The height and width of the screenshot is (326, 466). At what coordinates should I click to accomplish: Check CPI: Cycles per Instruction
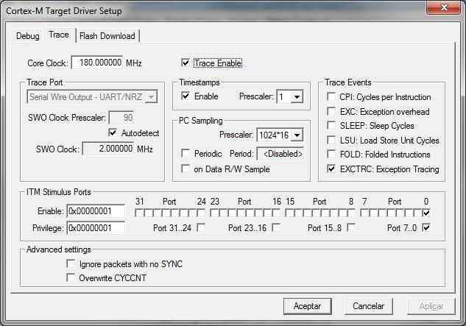(331, 96)
